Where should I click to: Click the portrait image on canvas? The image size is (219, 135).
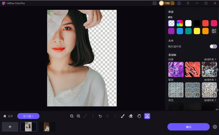click(x=82, y=58)
